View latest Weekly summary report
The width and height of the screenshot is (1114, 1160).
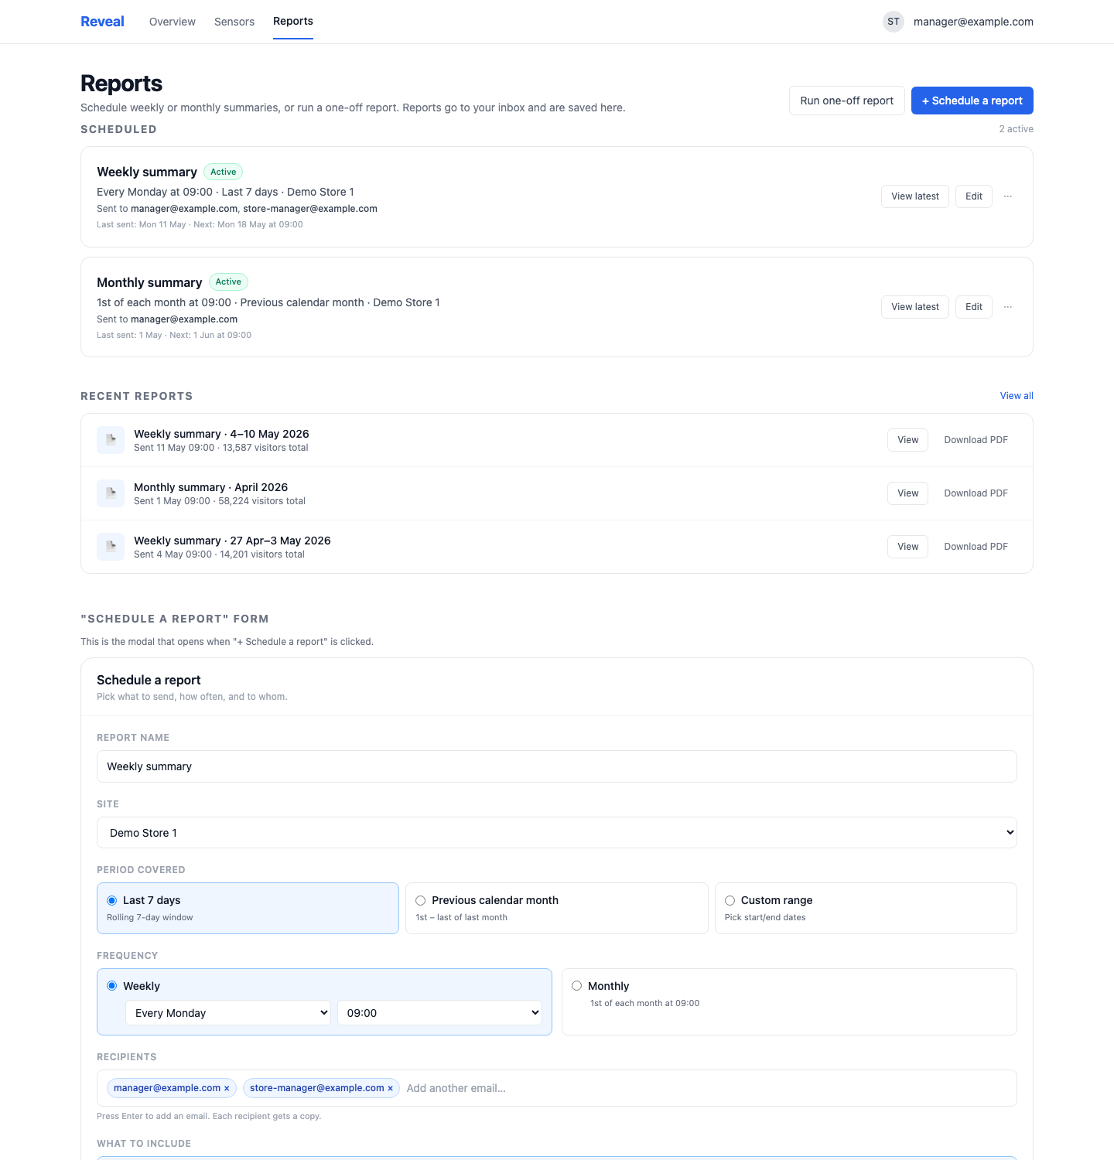tap(915, 196)
